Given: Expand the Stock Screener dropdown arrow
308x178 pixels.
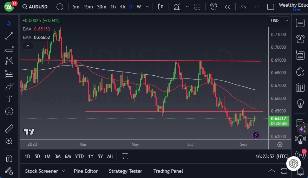Looking at the screenshot, I should pyautogui.click(x=64, y=171).
